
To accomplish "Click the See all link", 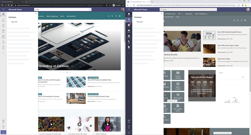I will [221, 73].
